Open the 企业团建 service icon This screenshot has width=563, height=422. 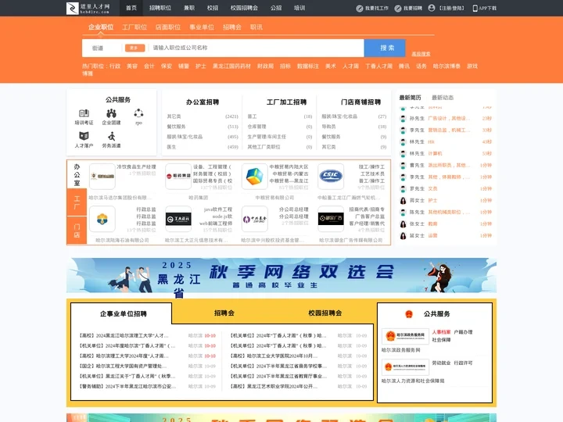point(111,113)
